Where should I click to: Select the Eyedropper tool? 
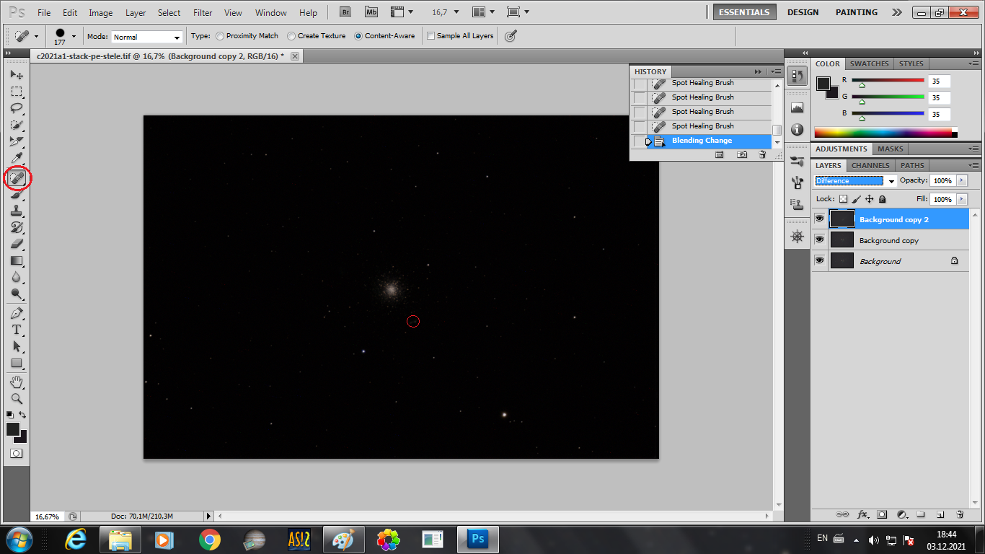coord(16,159)
